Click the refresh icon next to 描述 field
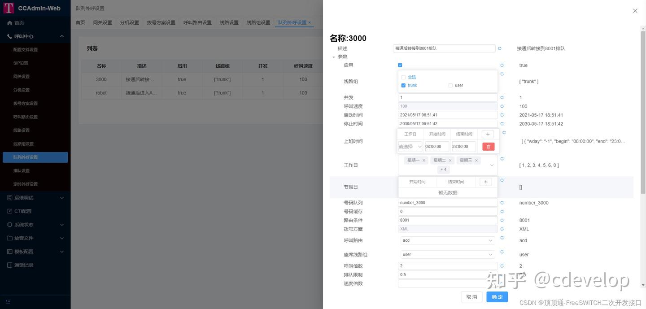Screen dimensions: 646x309 (499, 48)
